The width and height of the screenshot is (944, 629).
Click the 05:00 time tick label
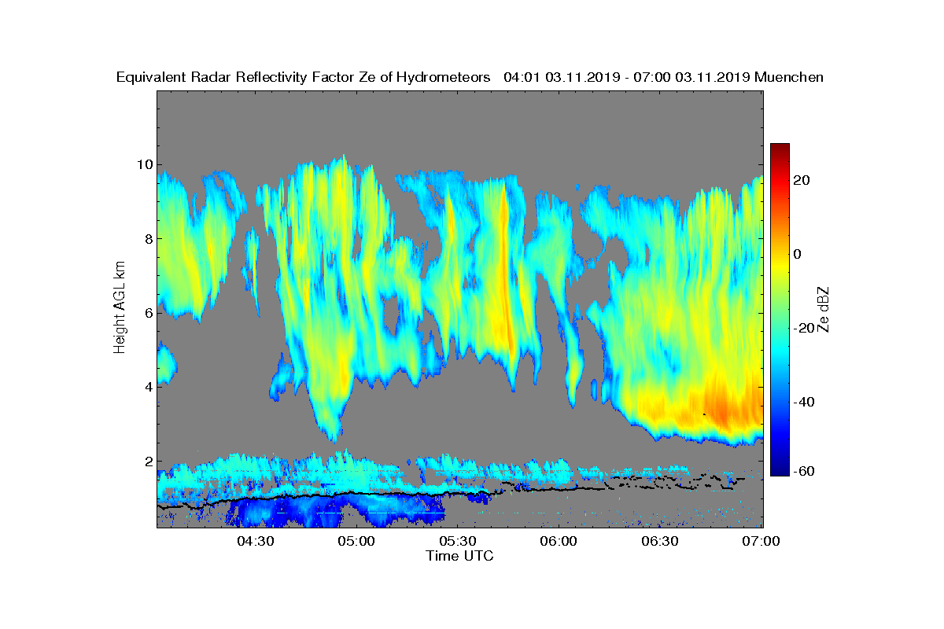pos(356,541)
